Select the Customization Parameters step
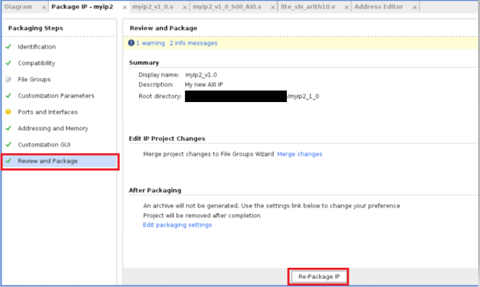Image resolution: width=480 pixels, height=287 pixels. coord(56,96)
